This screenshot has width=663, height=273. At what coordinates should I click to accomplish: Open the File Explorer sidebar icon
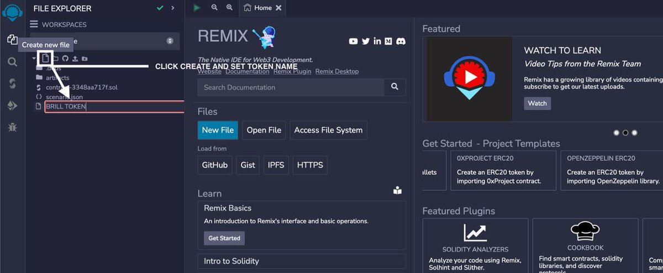pyautogui.click(x=12, y=39)
